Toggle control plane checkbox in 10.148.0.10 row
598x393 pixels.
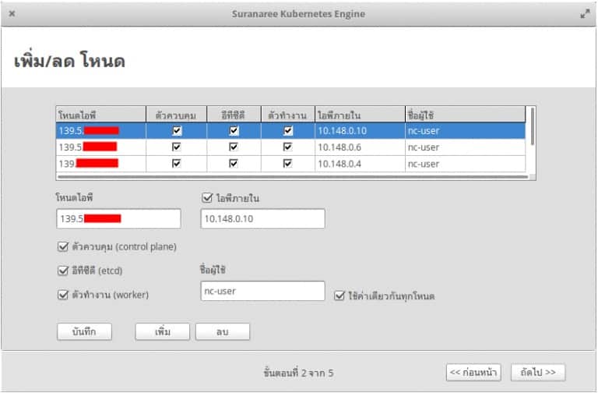(x=177, y=131)
